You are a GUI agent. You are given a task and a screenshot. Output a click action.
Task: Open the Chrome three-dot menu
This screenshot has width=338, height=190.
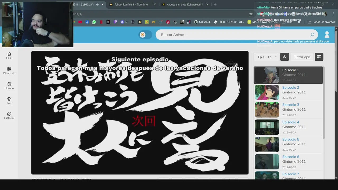coord(333,14)
